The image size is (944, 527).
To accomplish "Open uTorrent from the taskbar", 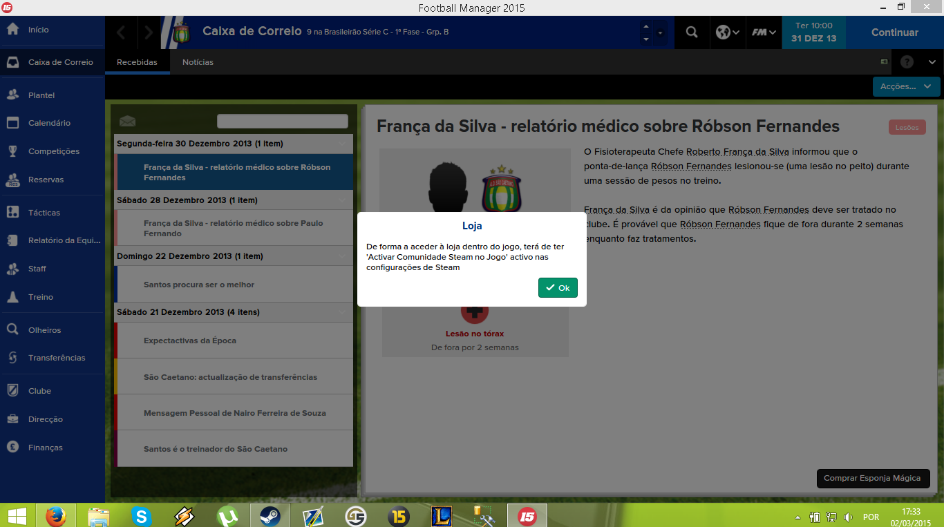I will 227,516.
